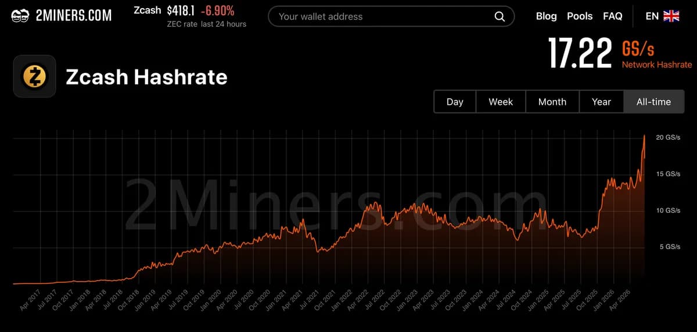The height and width of the screenshot is (332, 697).
Task: Click the 2MINERS.COM site name
Action: click(74, 16)
